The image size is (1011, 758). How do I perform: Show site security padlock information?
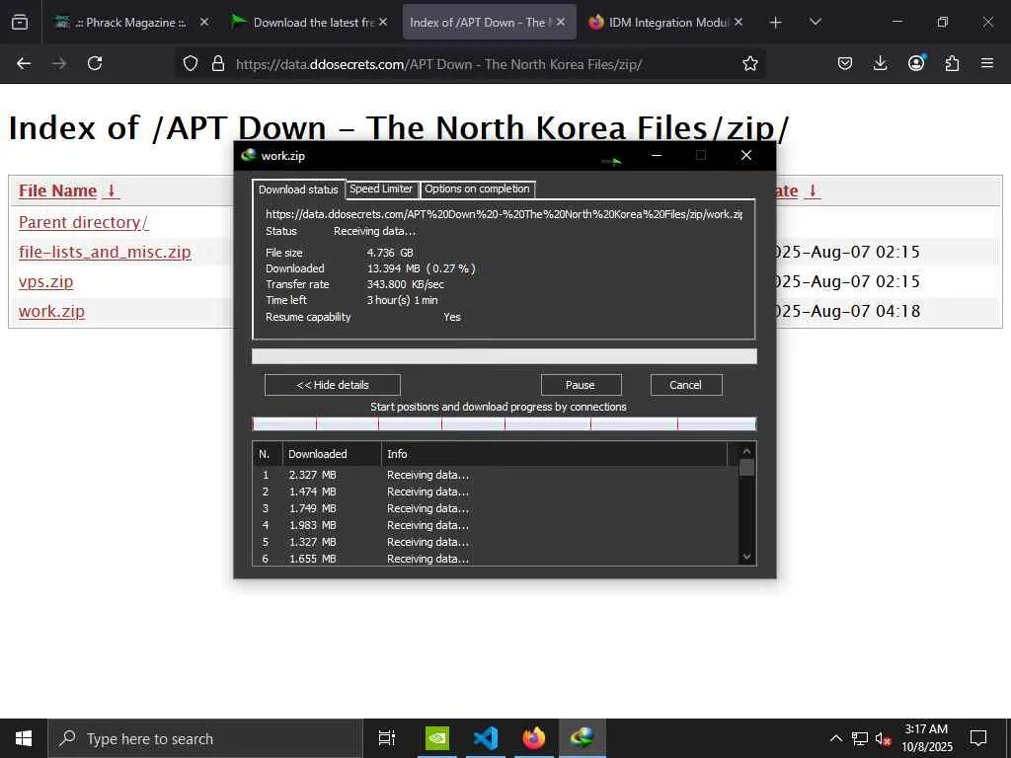(x=218, y=63)
